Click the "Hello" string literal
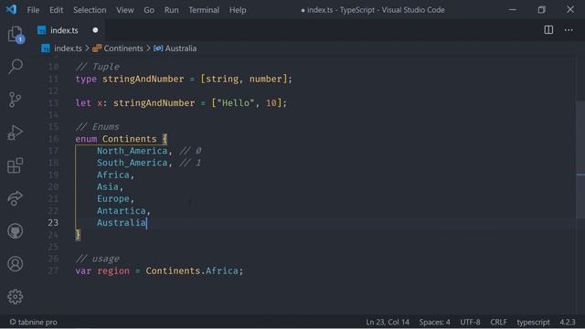Image resolution: width=585 pixels, height=329 pixels. pos(236,103)
